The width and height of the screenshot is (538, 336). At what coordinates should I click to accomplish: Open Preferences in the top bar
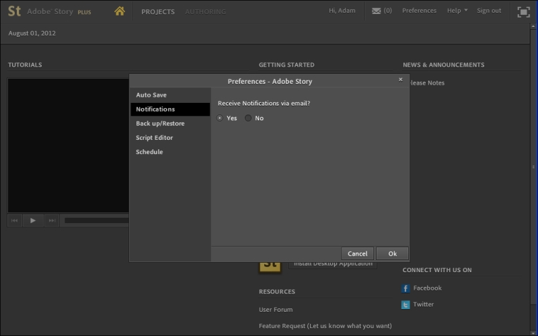[419, 11]
